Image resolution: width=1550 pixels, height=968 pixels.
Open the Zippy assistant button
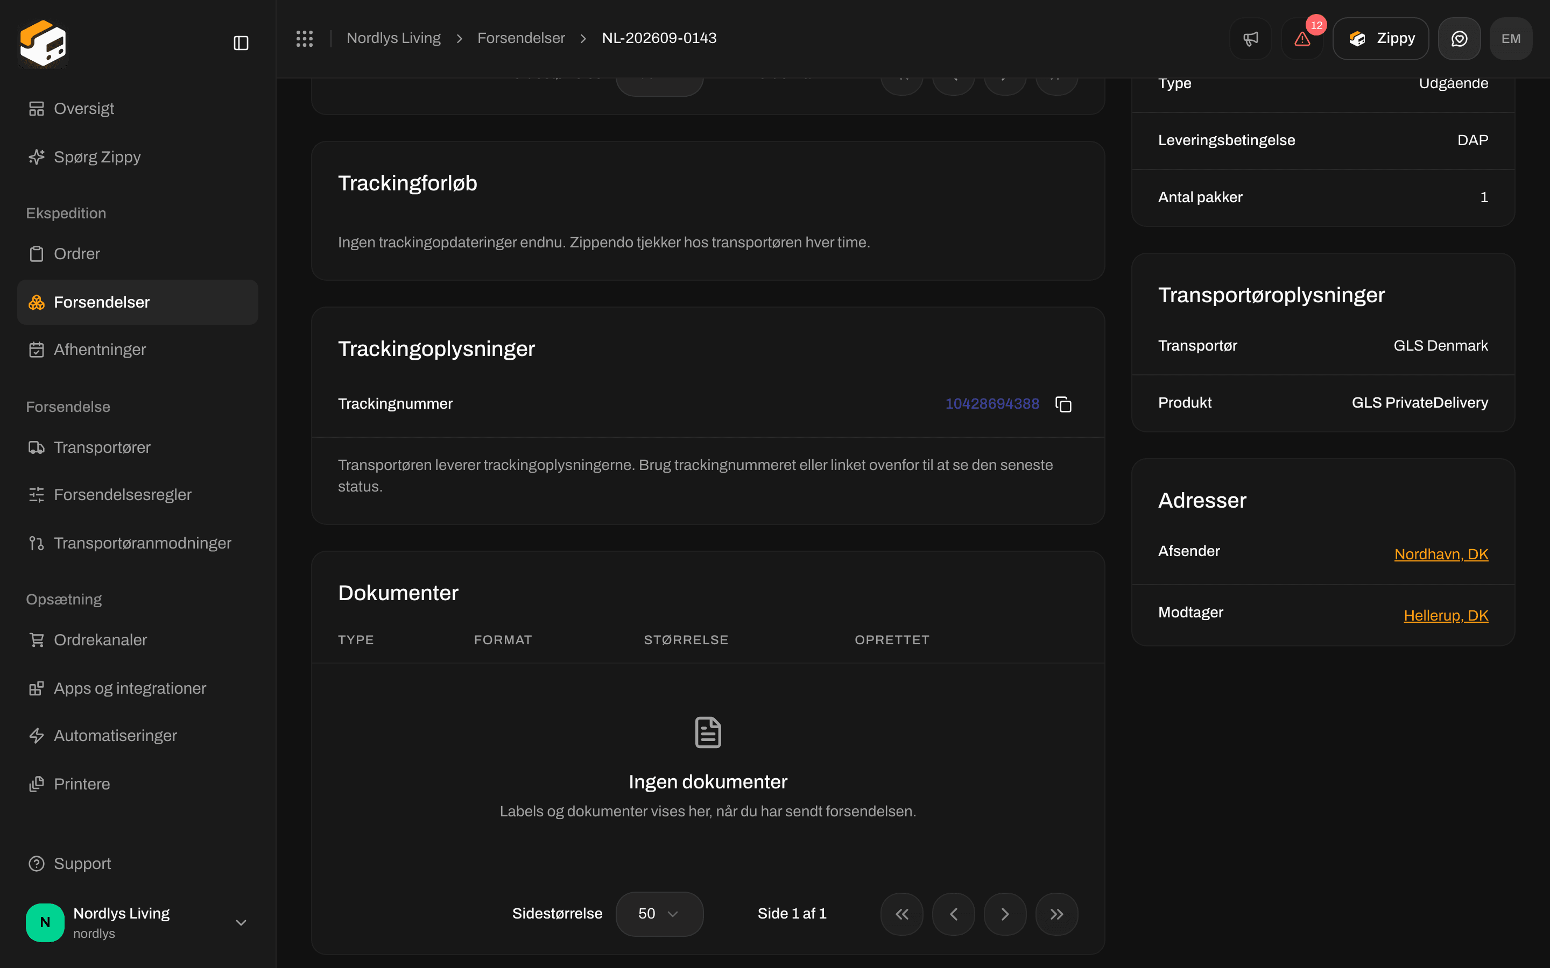tap(1381, 38)
